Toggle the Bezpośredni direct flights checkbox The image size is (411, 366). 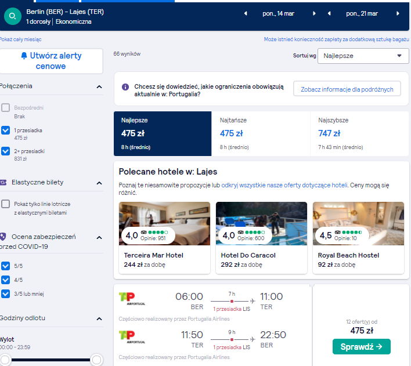pyautogui.click(x=5, y=108)
